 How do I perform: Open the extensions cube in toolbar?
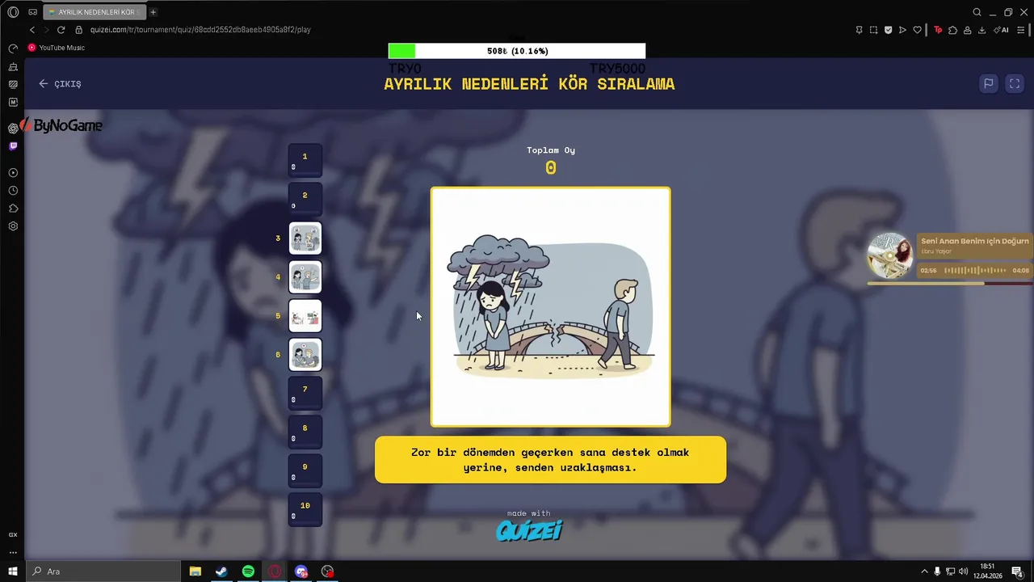coord(952,30)
